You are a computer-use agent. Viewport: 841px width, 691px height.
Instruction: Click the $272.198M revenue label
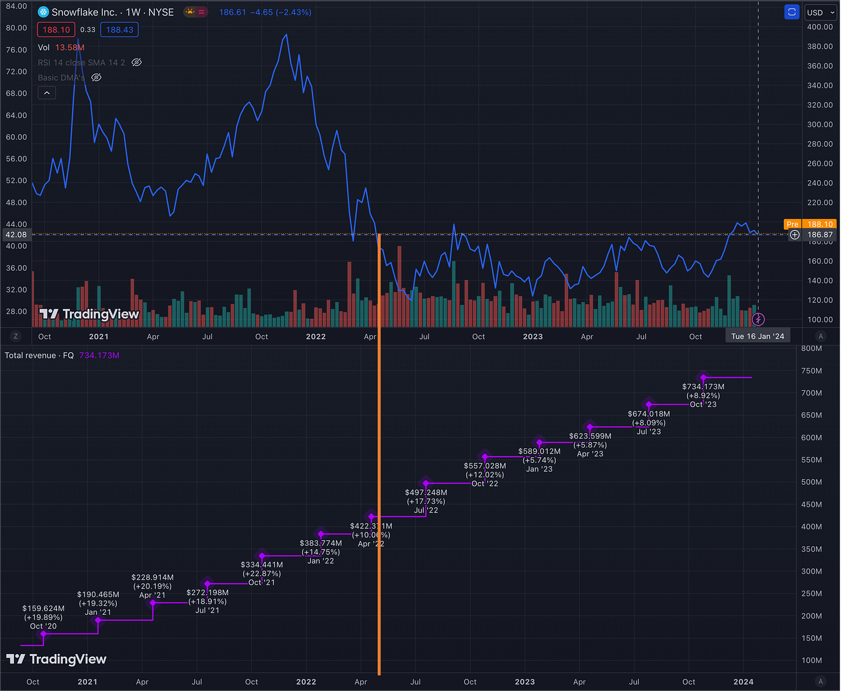pos(207,592)
